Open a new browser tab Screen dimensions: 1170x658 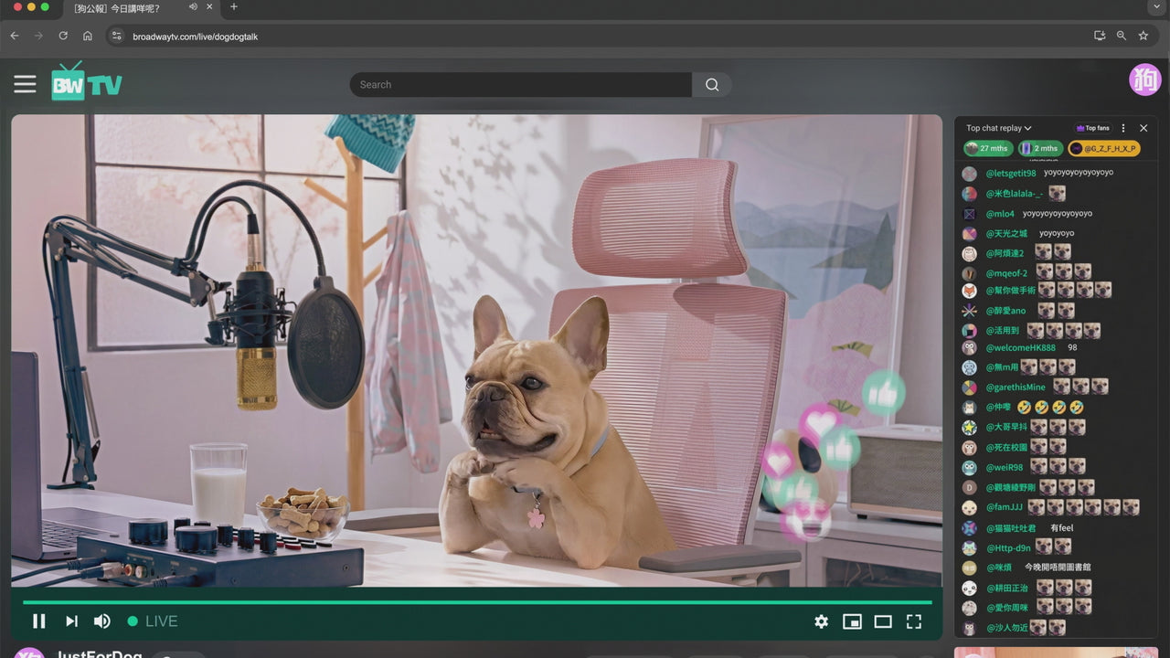(234, 7)
